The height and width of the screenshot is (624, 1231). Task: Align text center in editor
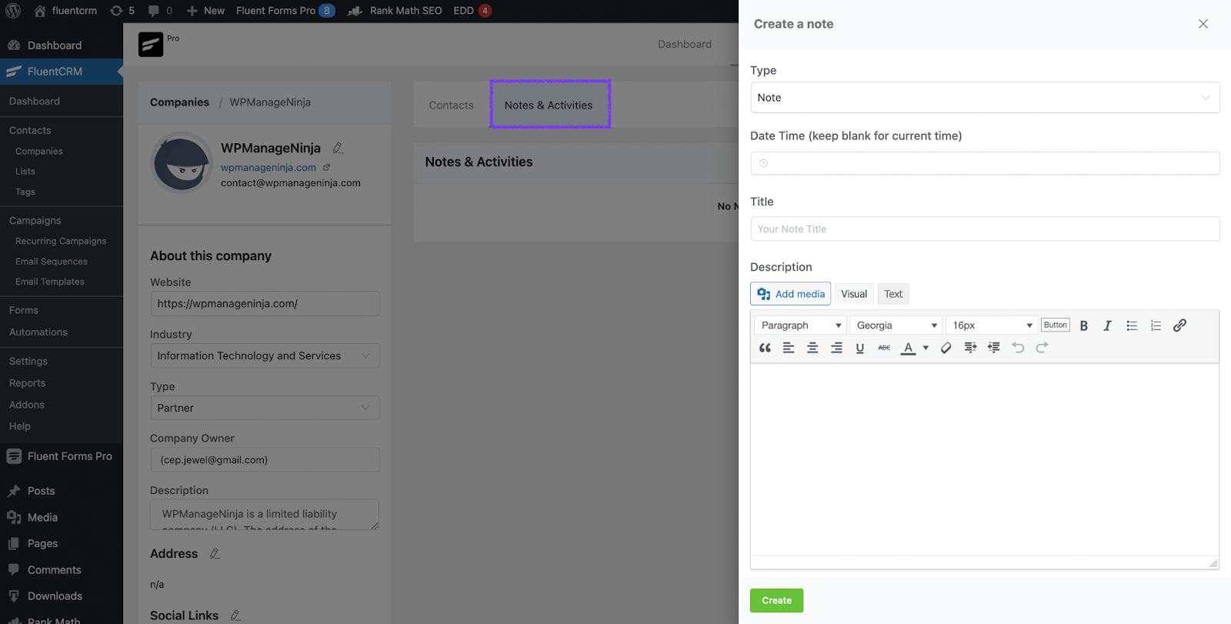pyautogui.click(x=812, y=348)
